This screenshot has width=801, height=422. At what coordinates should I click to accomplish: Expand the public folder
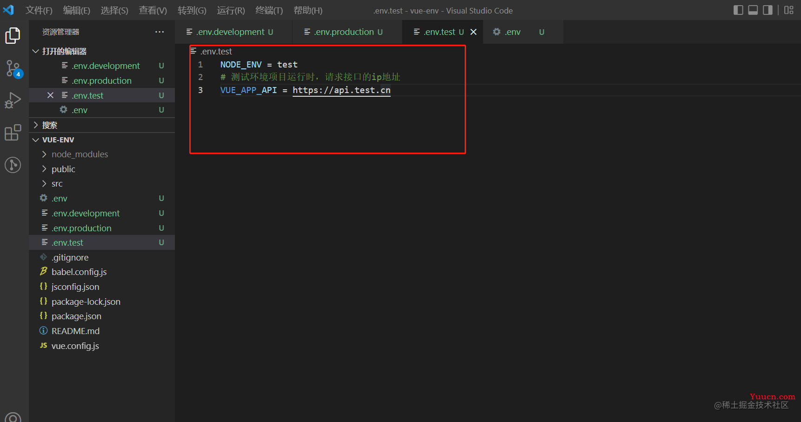coord(44,169)
